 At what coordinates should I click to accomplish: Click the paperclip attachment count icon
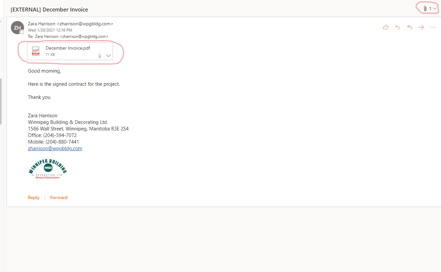425,9
